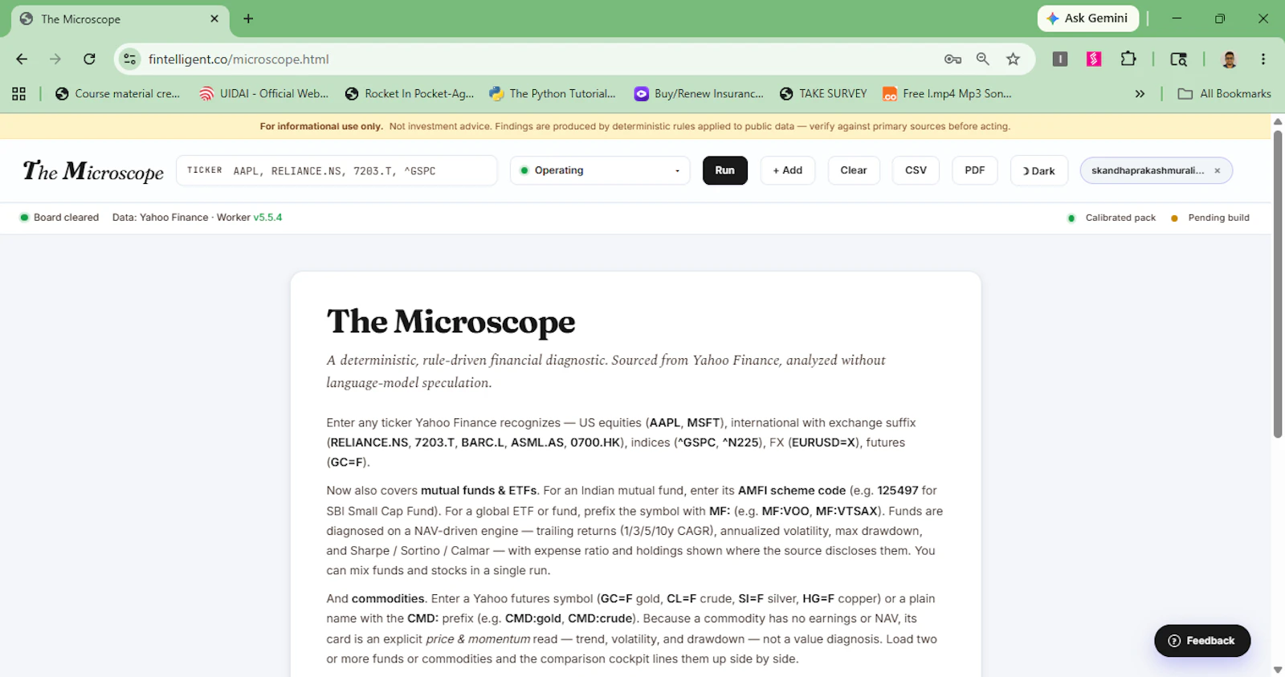Export results as CSV
The width and height of the screenshot is (1285, 677).
[x=916, y=170]
